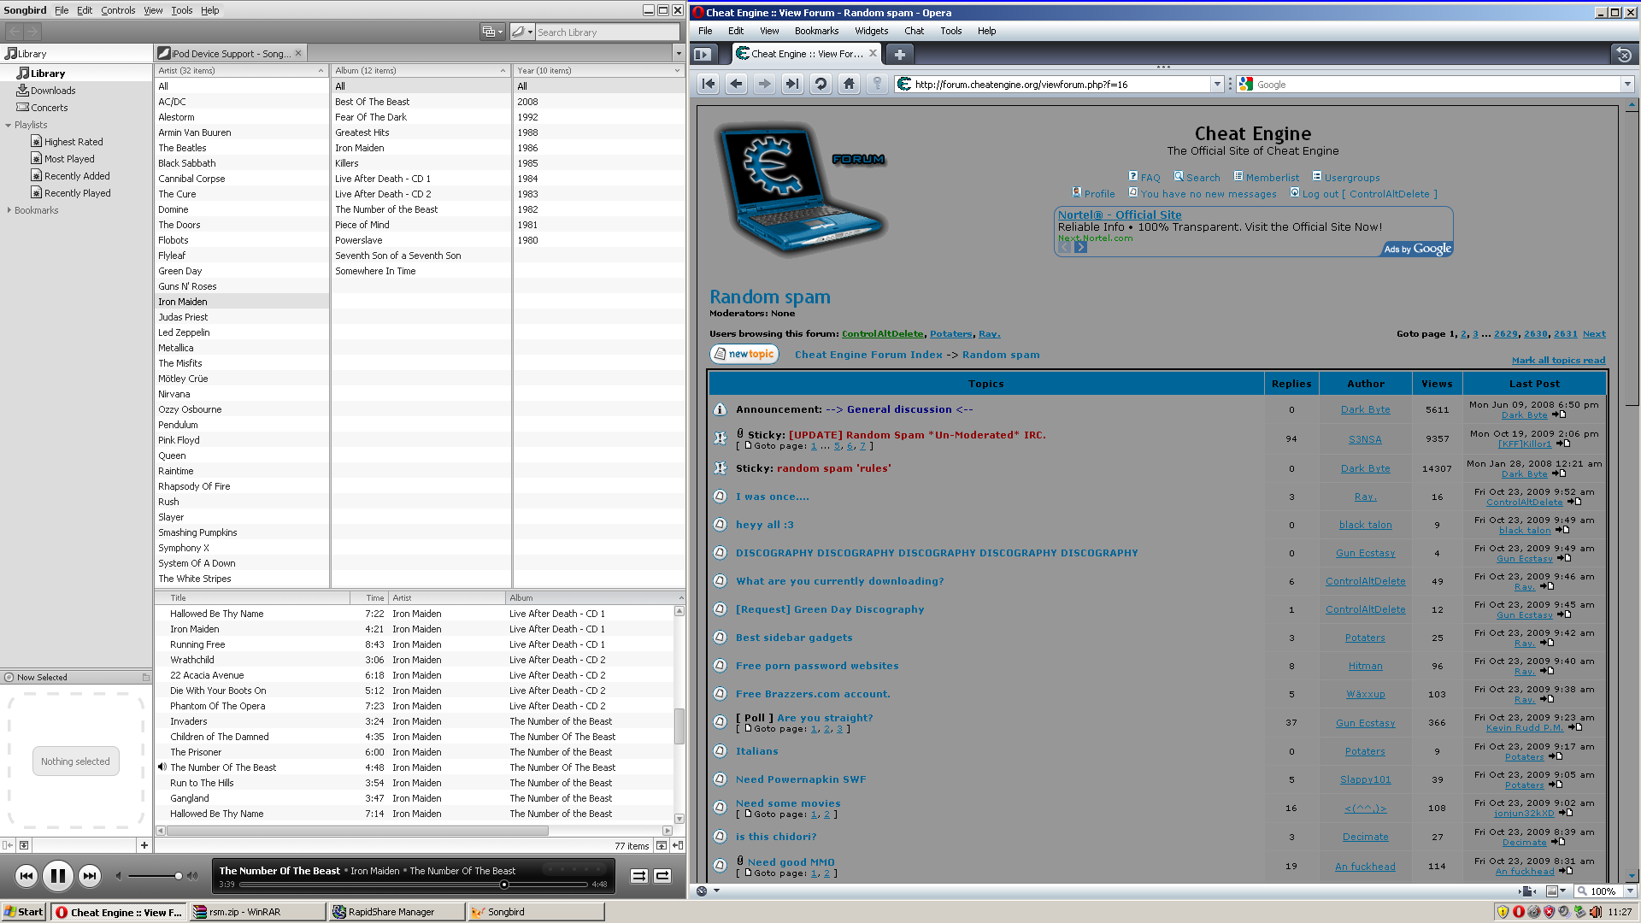Open Opera closed tabs trash
The height and width of the screenshot is (923, 1641).
click(1624, 54)
